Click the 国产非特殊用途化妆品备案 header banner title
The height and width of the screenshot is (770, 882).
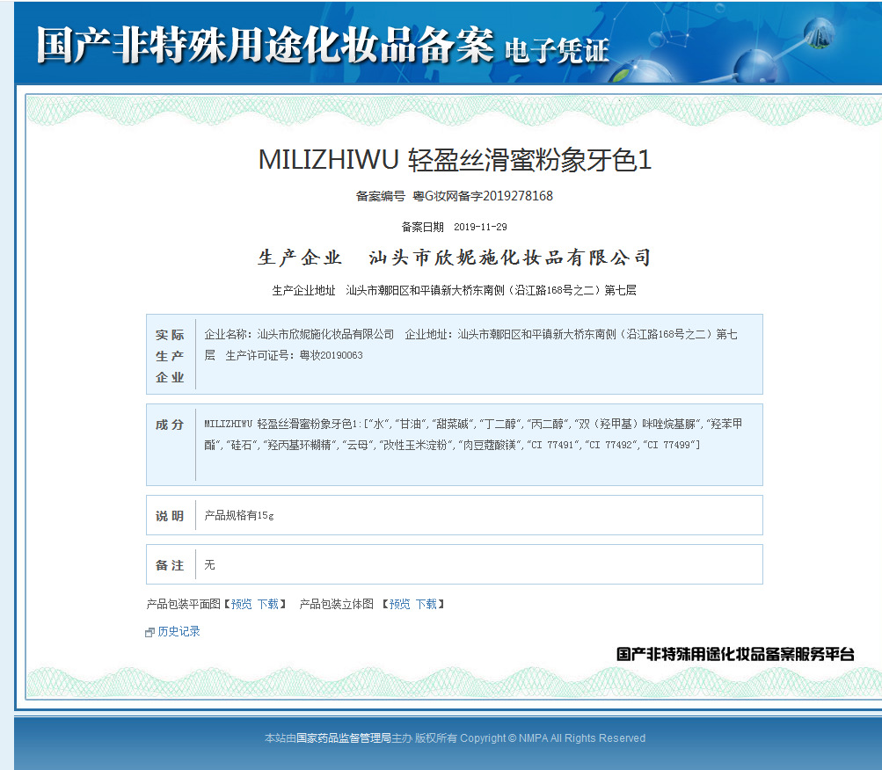click(264, 46)
